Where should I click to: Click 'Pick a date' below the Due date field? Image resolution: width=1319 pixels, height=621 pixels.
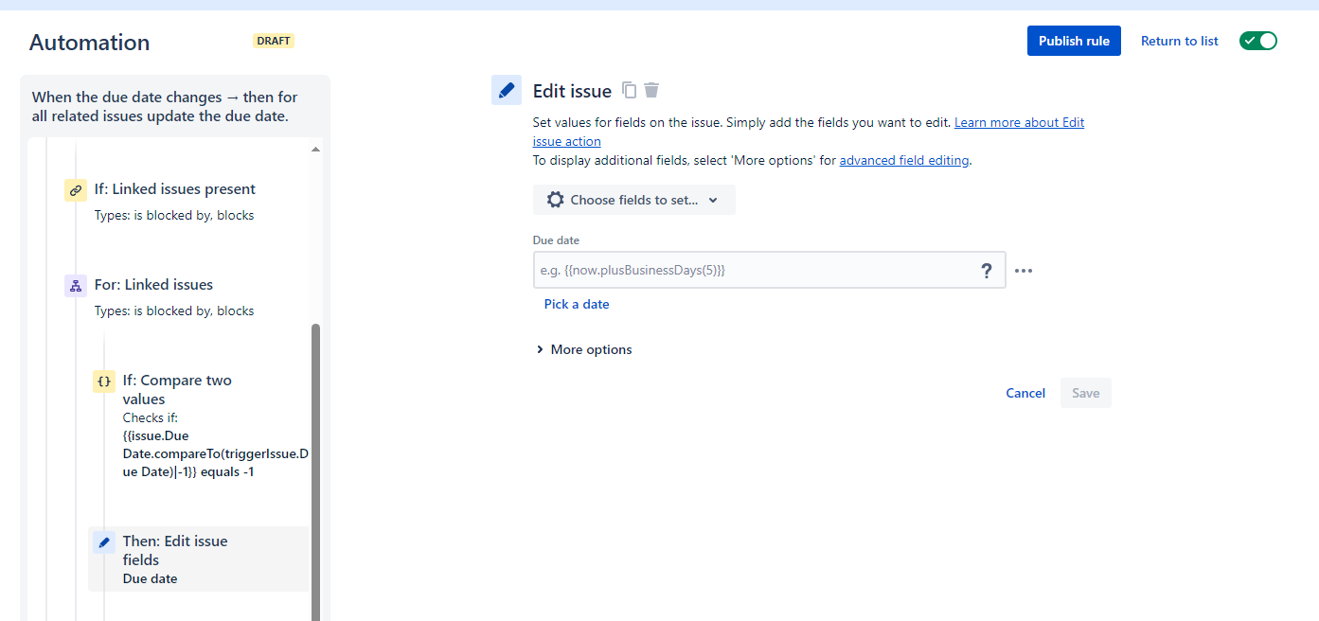click(x=577, y=304)
